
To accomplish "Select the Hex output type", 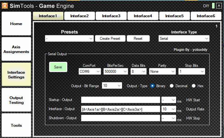I will 194,86.
